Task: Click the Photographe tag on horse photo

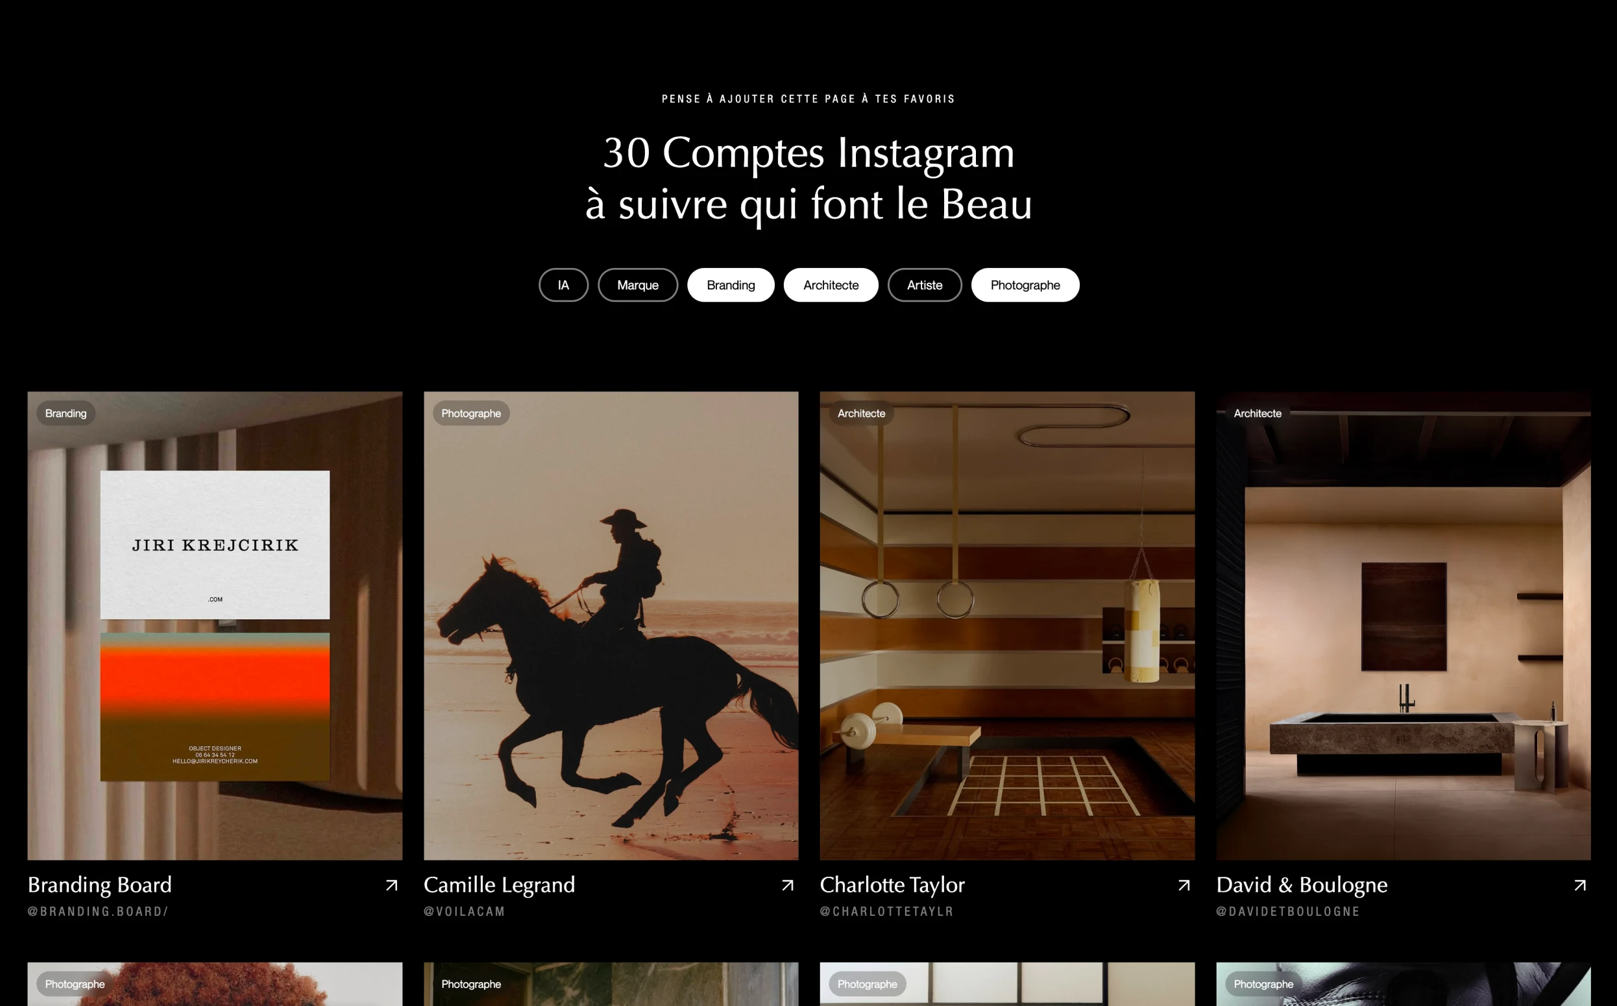Action: click(471, 413)
